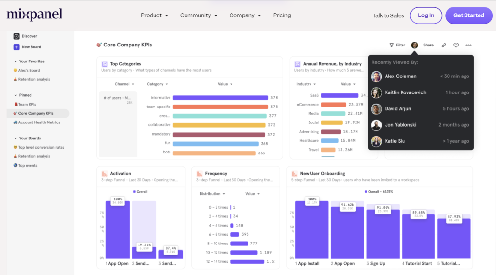Click the Tutorial Start funnel bar
Image resolution: width=496 pixels, height=275 pixels.
coord(418,236)
